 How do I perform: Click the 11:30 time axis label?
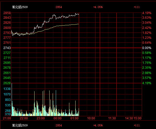point(112,118)
